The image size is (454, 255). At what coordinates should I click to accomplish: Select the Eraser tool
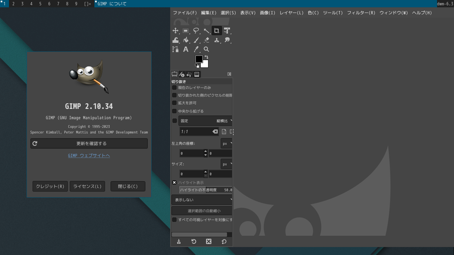(x=206, y=40)
